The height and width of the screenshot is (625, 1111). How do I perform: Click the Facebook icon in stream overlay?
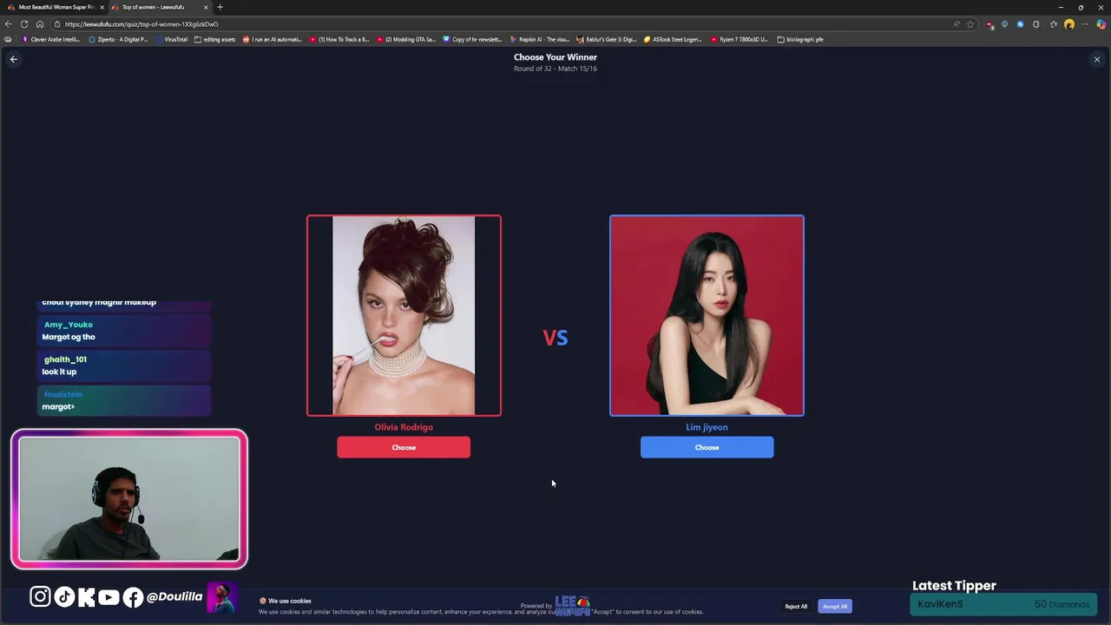click(x=133, y=596)
